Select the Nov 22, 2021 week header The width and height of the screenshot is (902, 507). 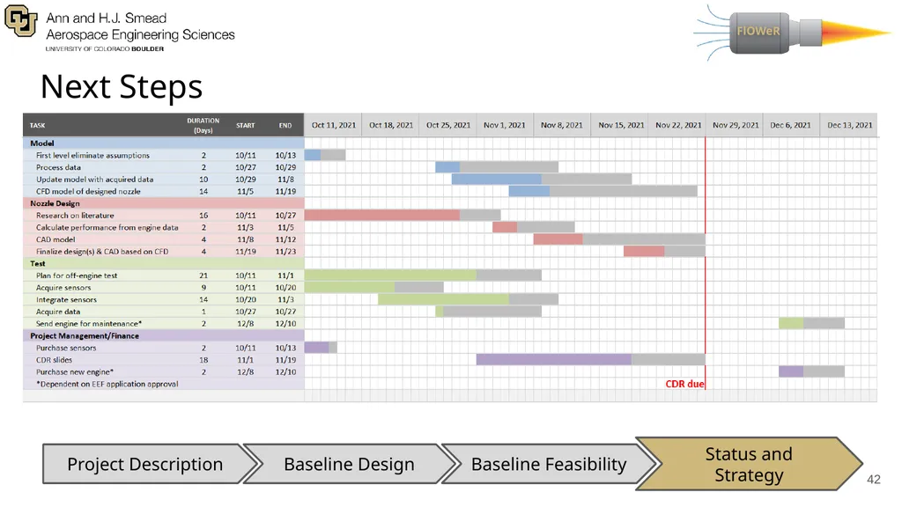coord(678,125)
